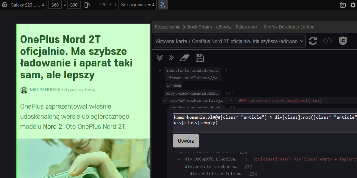357x178 pixels.
Task: Select the plain 'iframe' selector in the tree
Action: (x=174, y=85)
